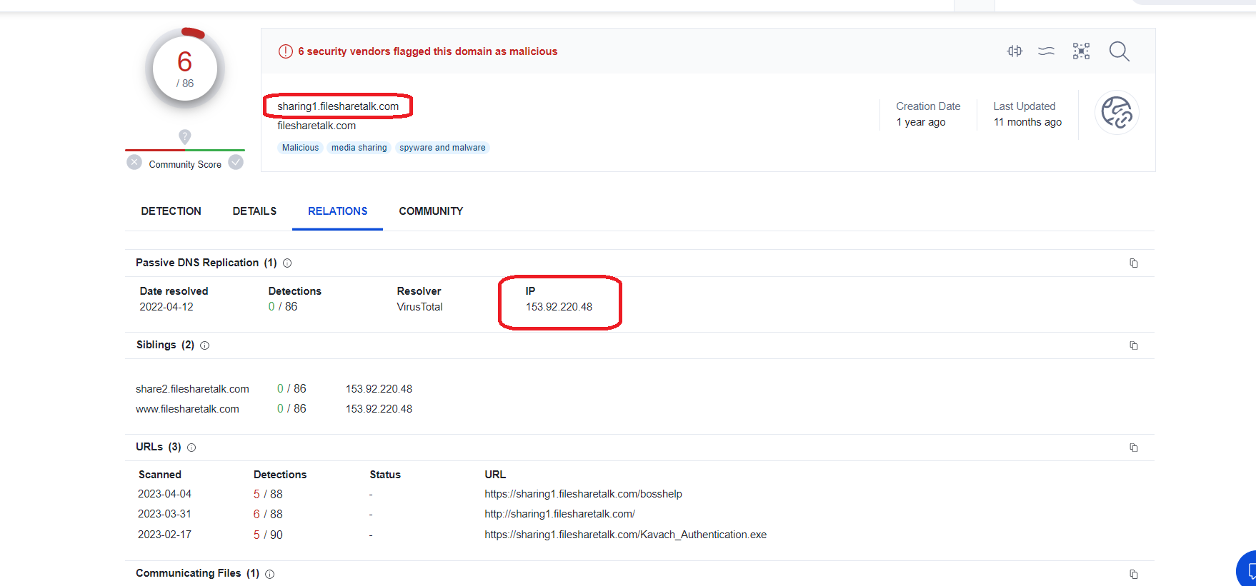Open the graph view icon
Screen dimensions: 1256x586
[x=1081, y=51]
